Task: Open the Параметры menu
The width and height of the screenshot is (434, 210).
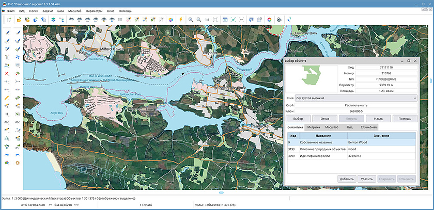Action: [94, 10]
